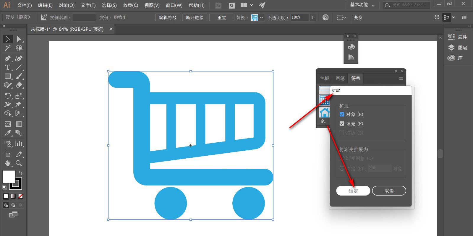Click the 断开链接 button
The height and width of the screenshot is (236, 473).
[x=195, y=17]
